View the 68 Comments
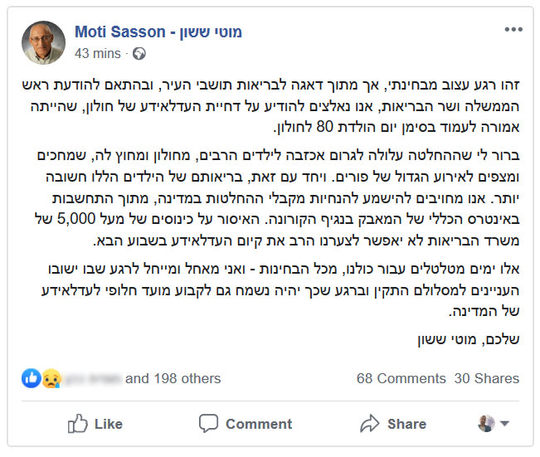 click(x=401, y=378)
